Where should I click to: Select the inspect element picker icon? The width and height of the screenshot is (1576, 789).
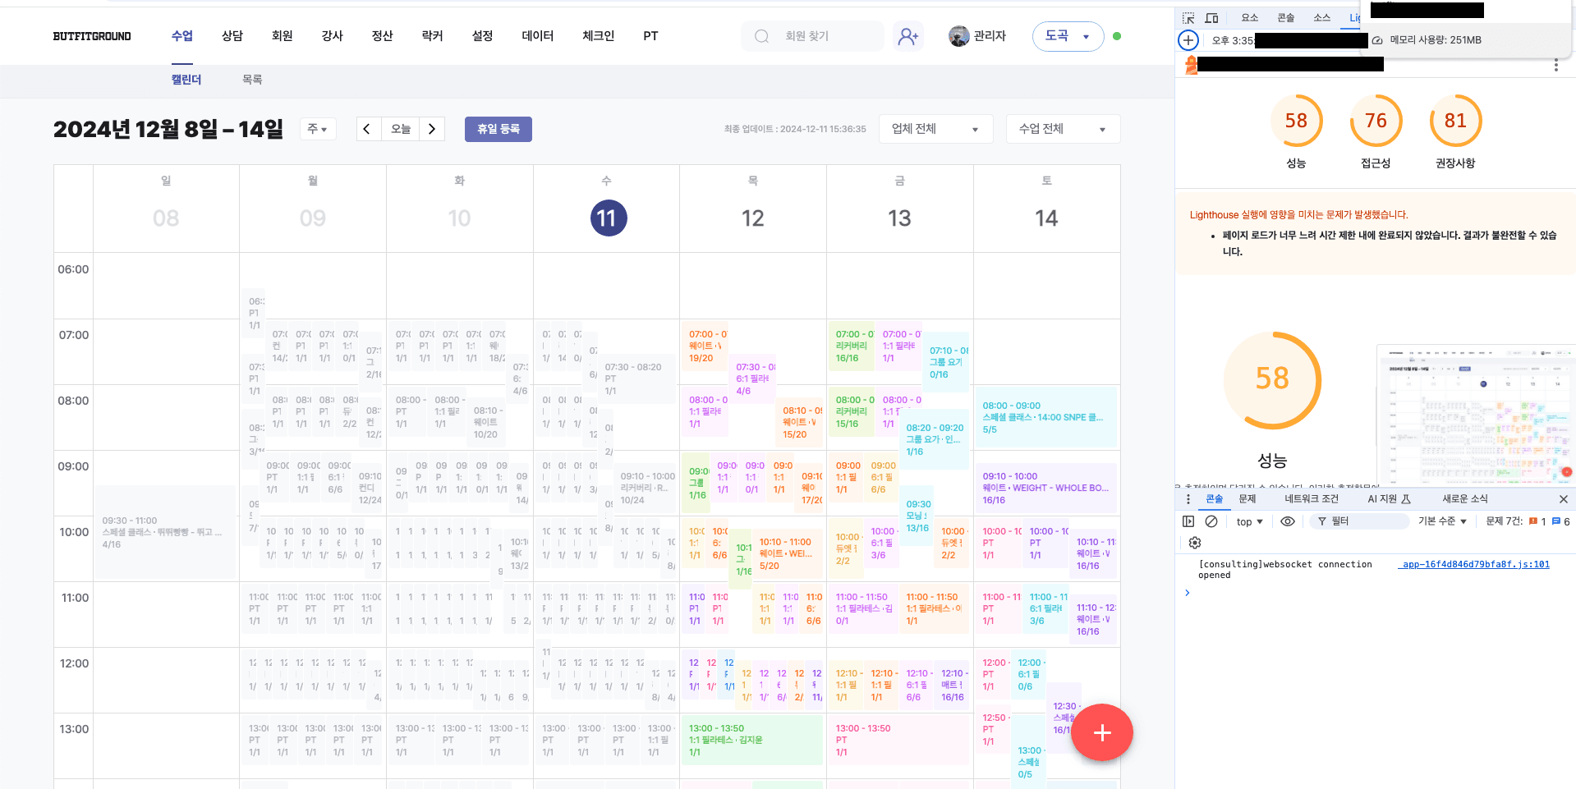click(1188, 18)
